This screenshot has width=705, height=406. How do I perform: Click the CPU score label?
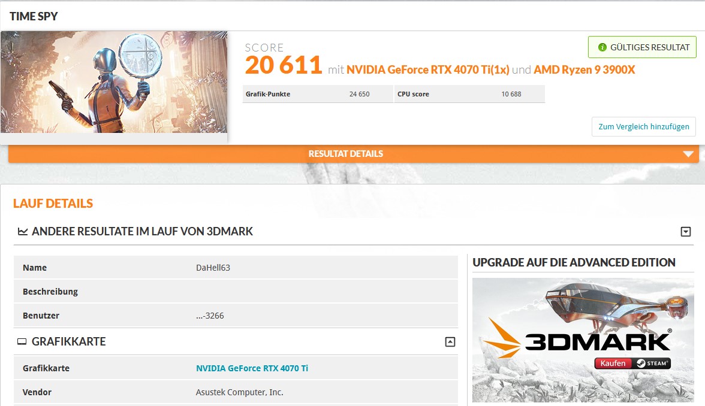pyautogui.click(x=413, y=94)
